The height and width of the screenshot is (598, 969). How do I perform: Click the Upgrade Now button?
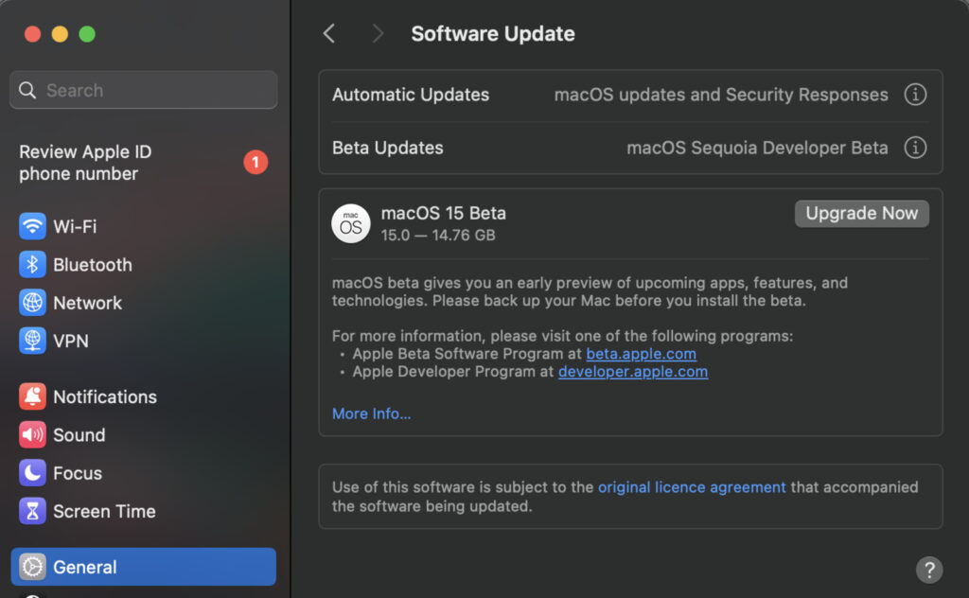(x=861, y=213)
